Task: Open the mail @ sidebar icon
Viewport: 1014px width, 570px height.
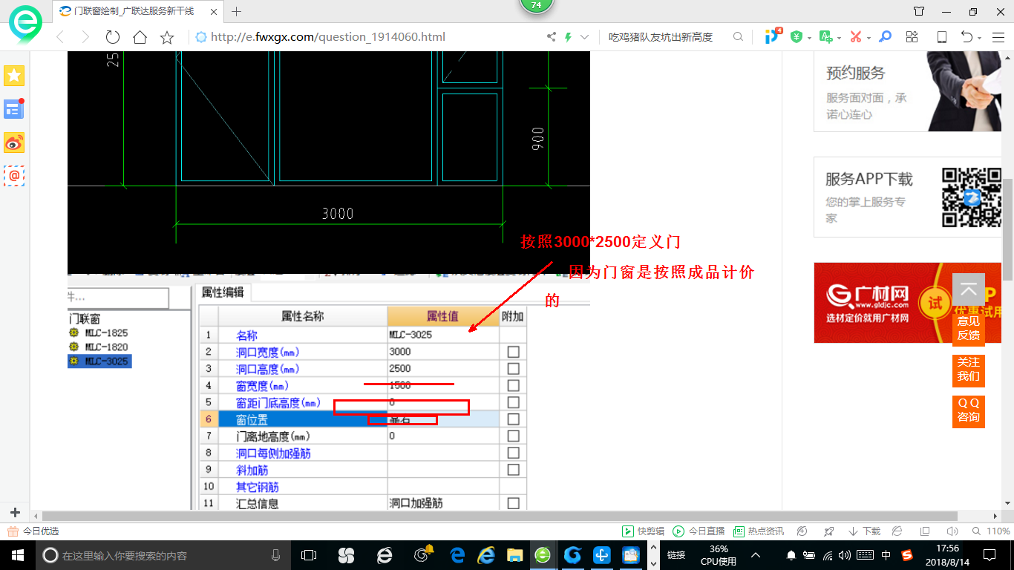Action: click(14, 176)
